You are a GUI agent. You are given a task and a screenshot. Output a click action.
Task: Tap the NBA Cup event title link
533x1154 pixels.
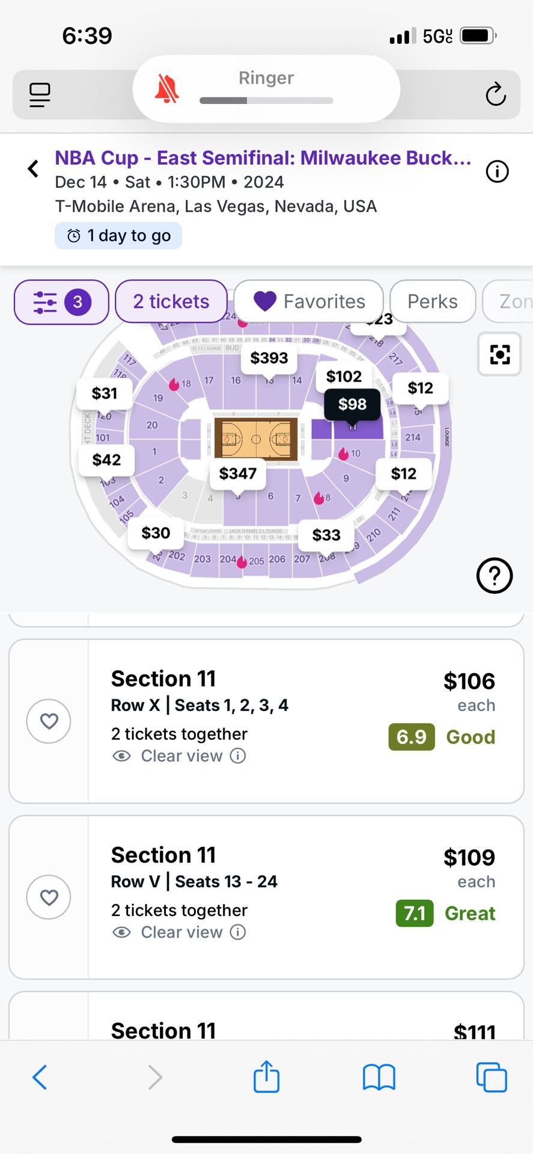tap(263, 158)
